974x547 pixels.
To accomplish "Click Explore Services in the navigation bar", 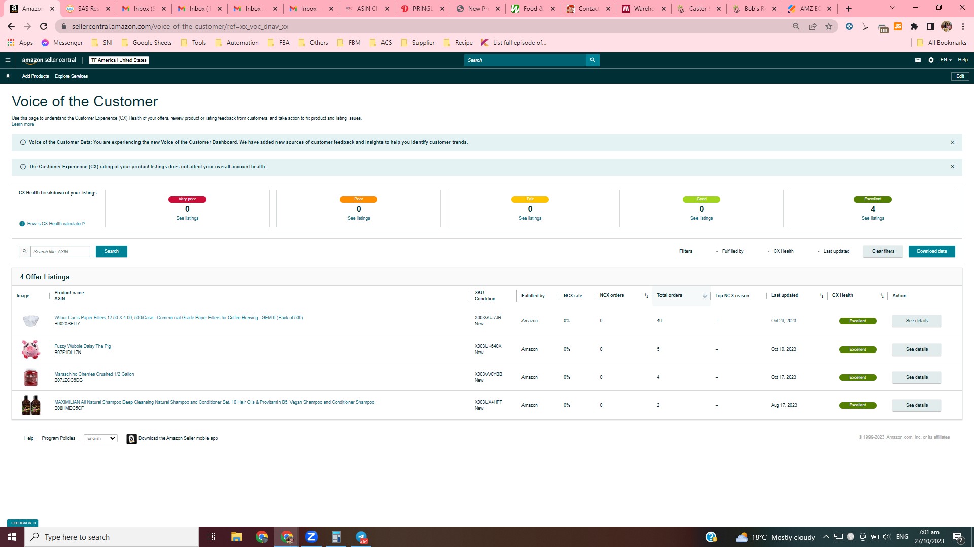I will click(x=71, y=76).
